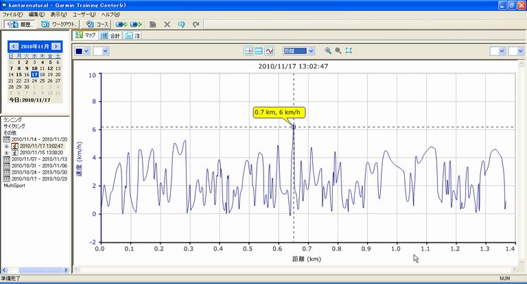527x284 pixels.
Task: Select week 2010/10/31 - 2010/11/06
Action: (x=39, y=166)
